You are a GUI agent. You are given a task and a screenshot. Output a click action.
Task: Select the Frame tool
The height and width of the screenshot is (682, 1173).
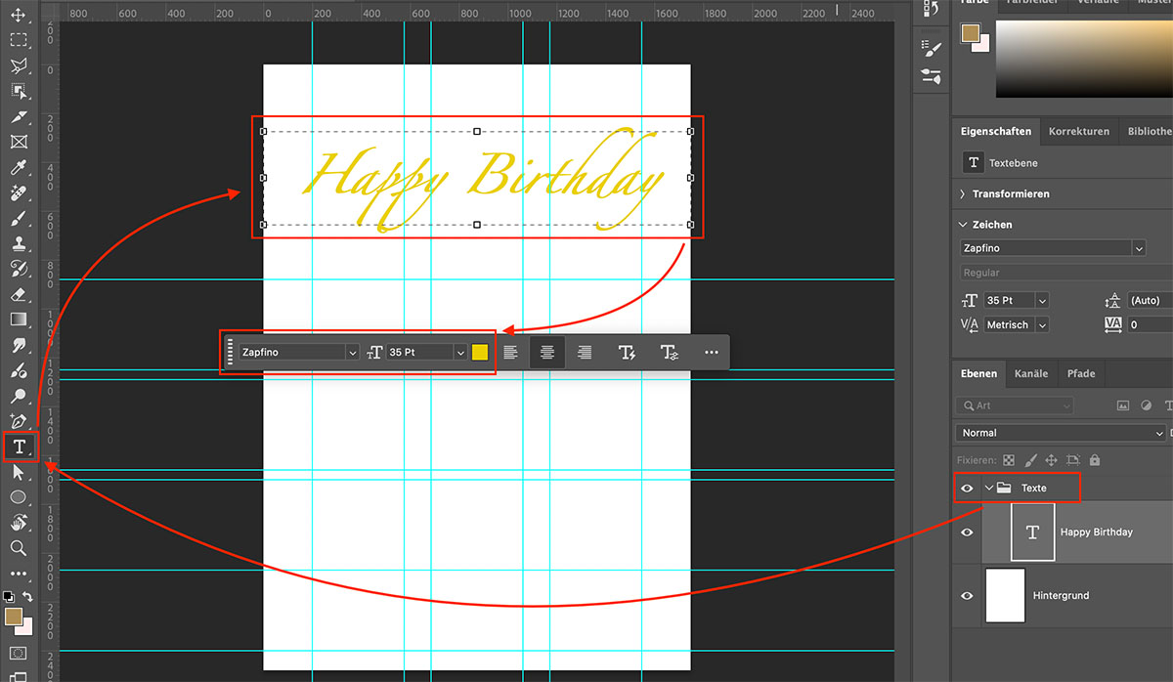click(18, 142)
